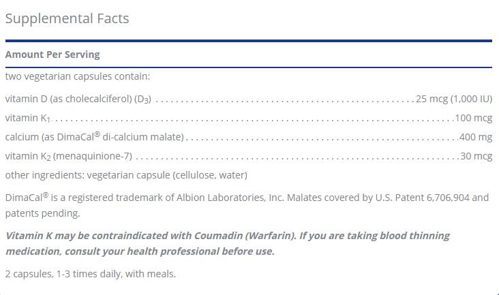Click the thick blue divider under heading

[x=249, y=41]
